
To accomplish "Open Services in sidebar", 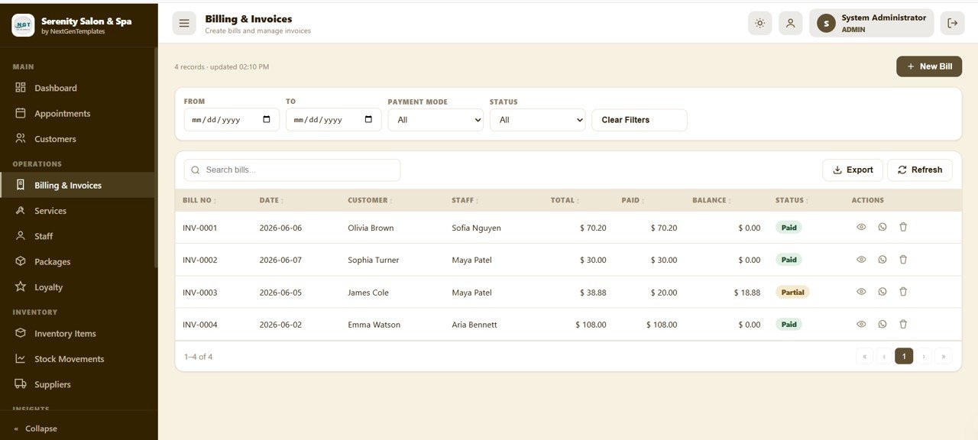I will [77, 211].
